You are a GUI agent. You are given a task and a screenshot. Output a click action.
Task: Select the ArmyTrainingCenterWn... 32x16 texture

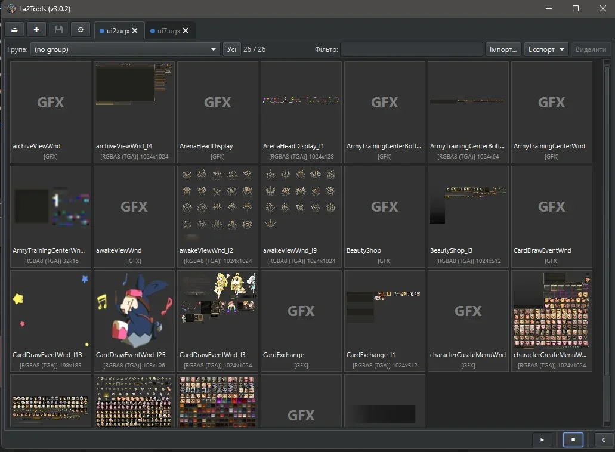[51, 216]
